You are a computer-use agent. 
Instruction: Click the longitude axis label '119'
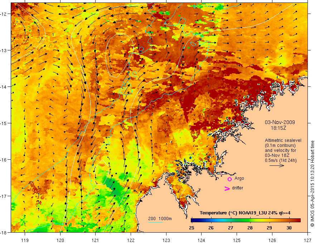[25, 240]
